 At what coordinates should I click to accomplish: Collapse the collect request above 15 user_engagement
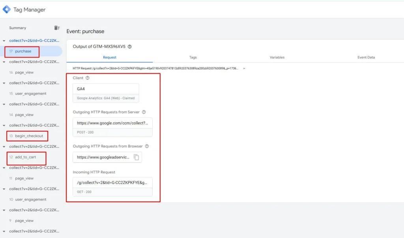tap(4, 83)
